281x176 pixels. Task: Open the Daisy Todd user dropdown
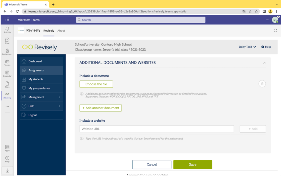pyautogui.click(x=247, y=47)
